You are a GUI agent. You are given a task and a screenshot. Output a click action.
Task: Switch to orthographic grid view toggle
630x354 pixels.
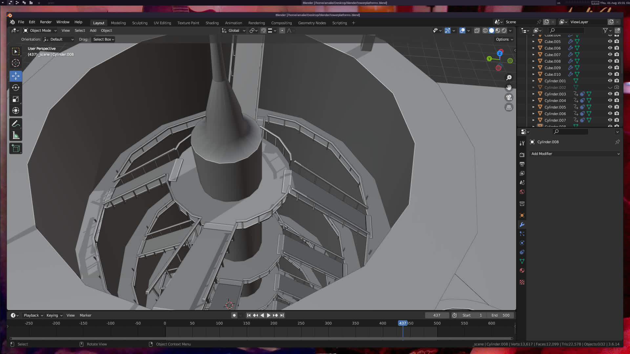coord(509,108)
